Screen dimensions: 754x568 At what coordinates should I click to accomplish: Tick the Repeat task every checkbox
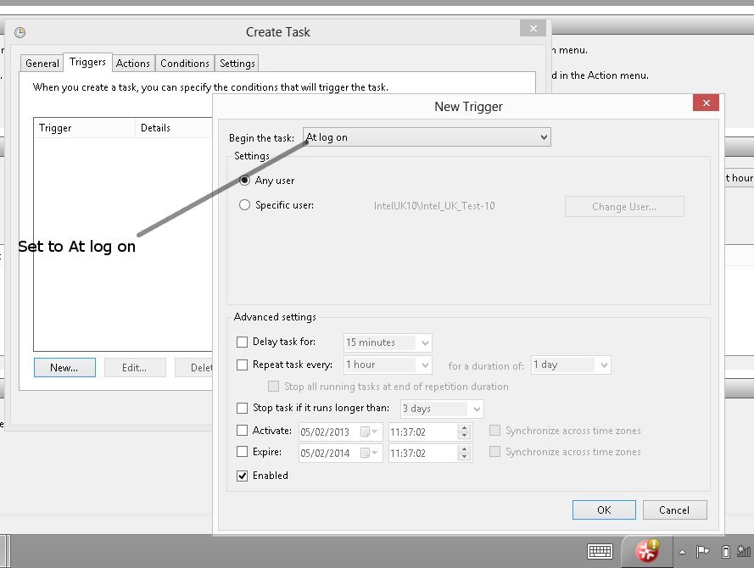tap(243, 365)
